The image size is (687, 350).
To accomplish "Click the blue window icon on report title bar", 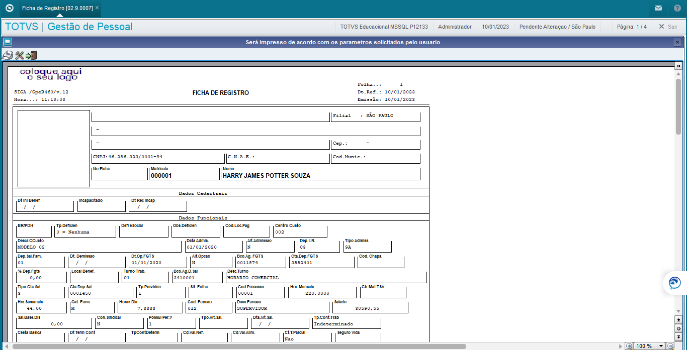I will coord(7,42).
